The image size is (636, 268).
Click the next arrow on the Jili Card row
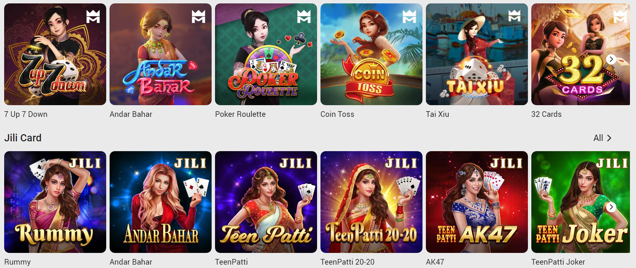tap(611, 207)
